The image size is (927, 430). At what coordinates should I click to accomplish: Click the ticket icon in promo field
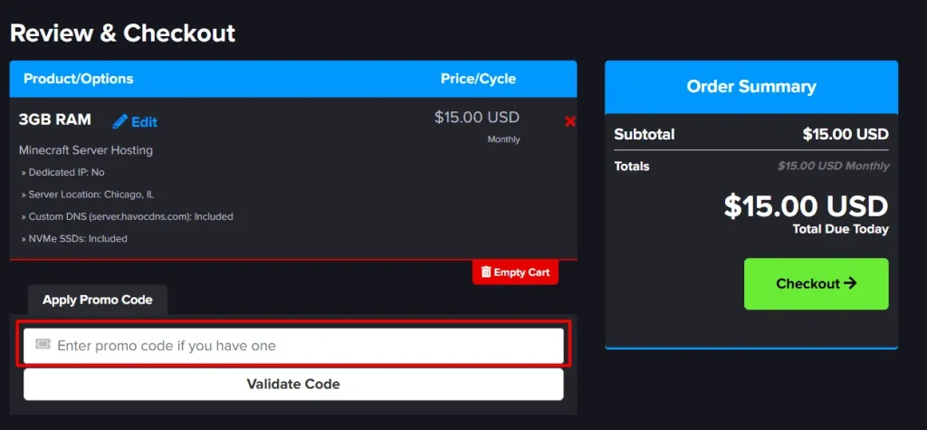coord(43,345)
